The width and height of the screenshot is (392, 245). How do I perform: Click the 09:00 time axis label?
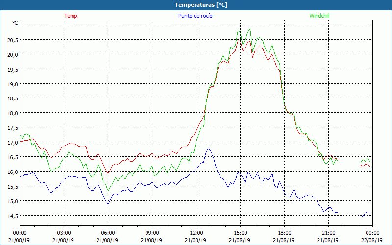click(152, 233)
